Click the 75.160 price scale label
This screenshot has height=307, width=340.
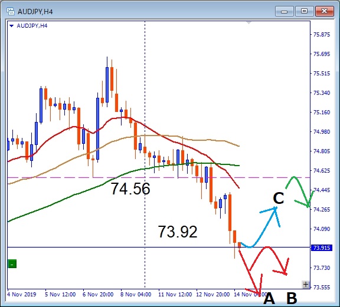pyautogui.click(x=322, y=113)
